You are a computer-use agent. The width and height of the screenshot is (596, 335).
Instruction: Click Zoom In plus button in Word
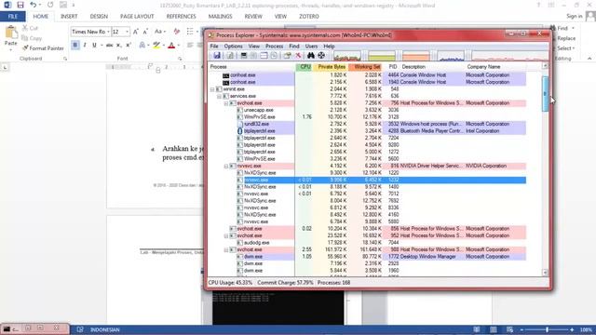click(572, 329)
